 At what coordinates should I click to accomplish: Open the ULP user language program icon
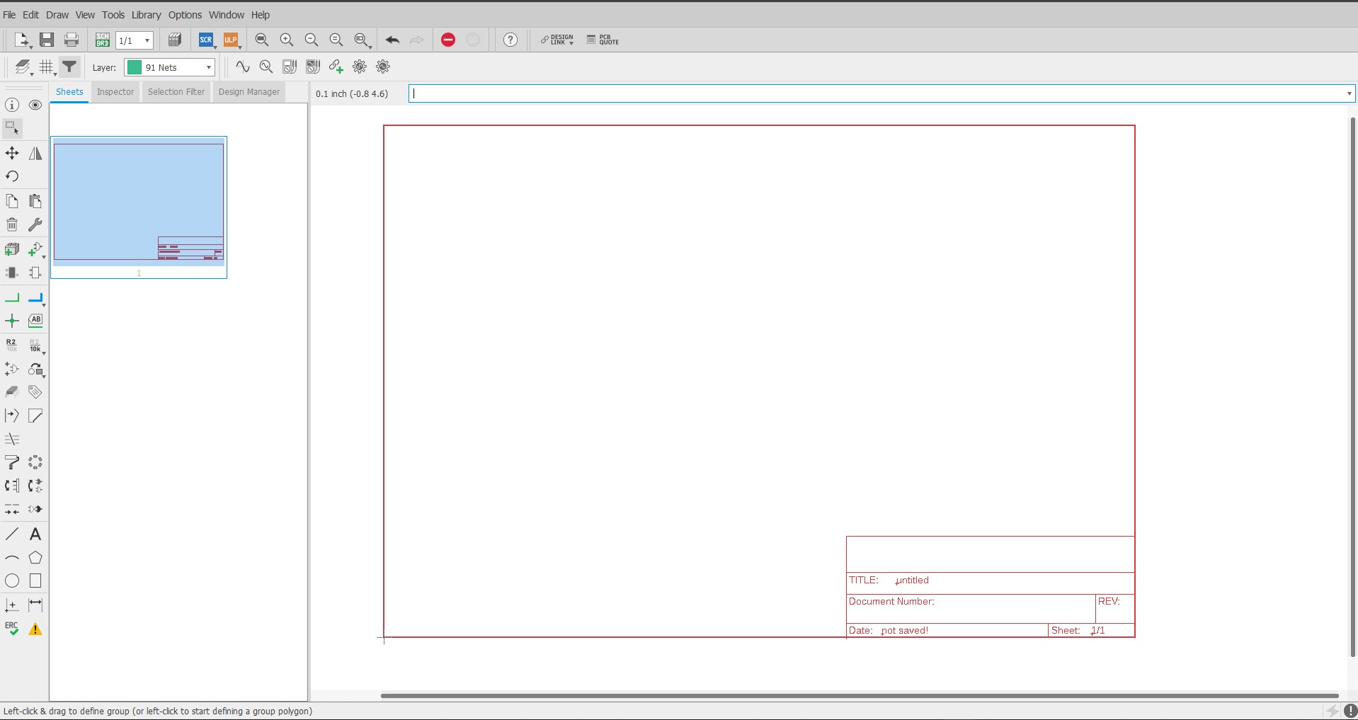tap(231, 40)
